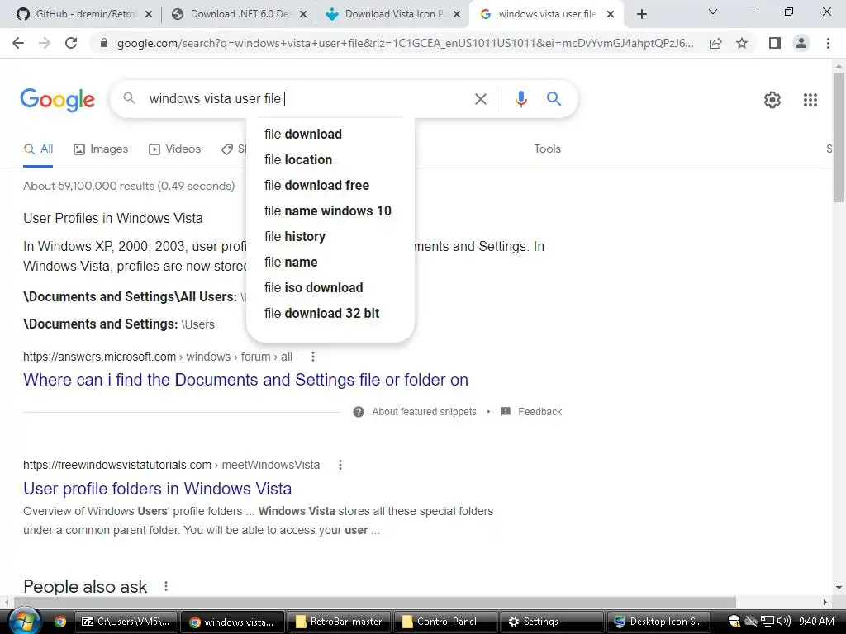
Task: Open Control Panel taskbar window
Action: coord(445,622)
